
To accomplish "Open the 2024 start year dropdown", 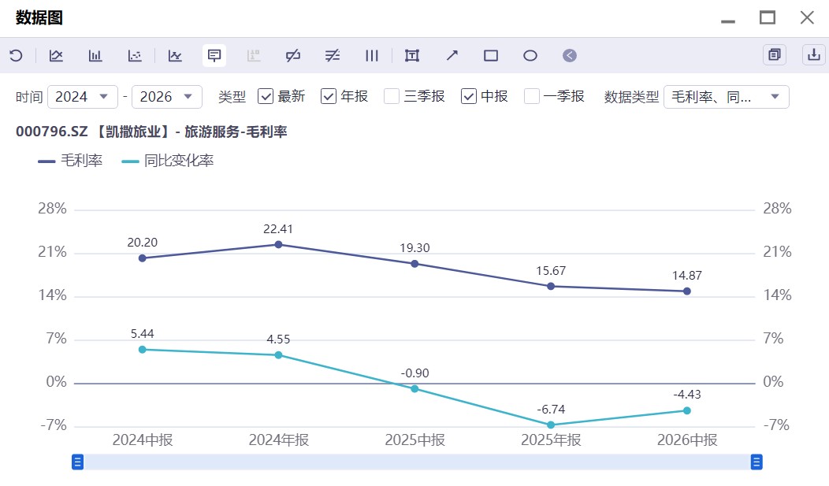I will (83, 97).
